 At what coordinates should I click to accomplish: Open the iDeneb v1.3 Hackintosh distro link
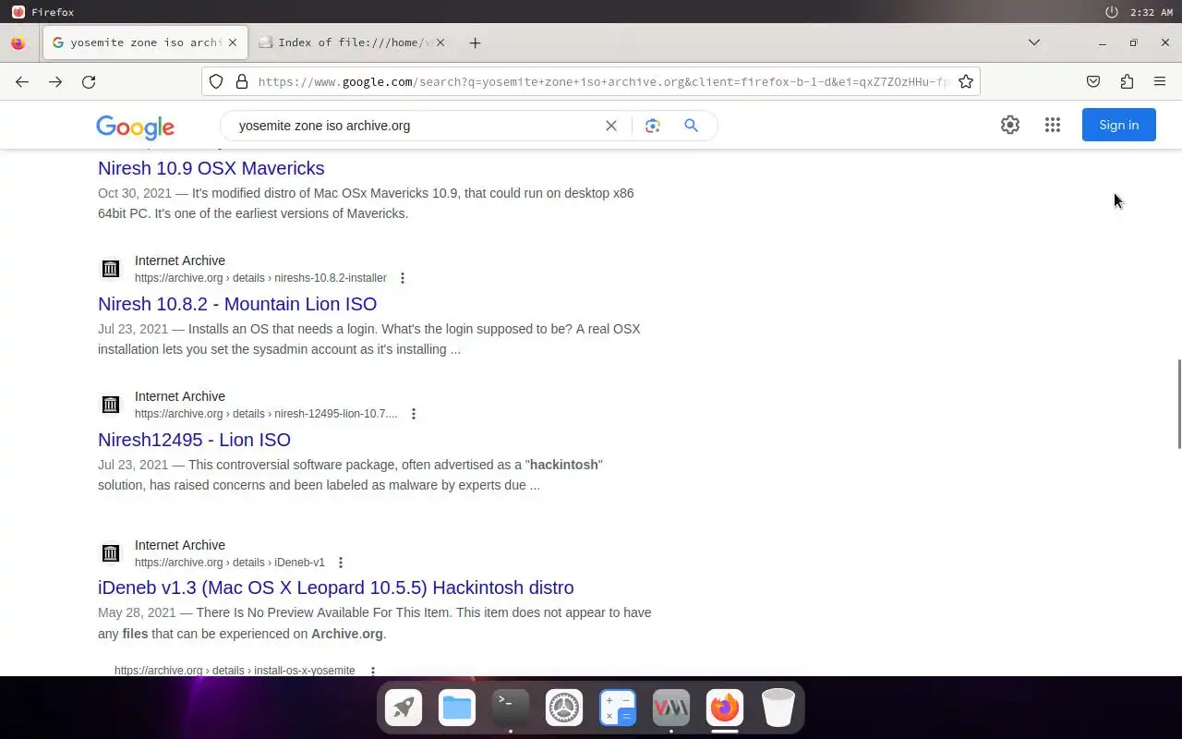click(x=336, y=588)
